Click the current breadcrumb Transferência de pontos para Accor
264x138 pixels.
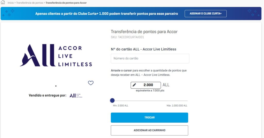tap(66, 3)
